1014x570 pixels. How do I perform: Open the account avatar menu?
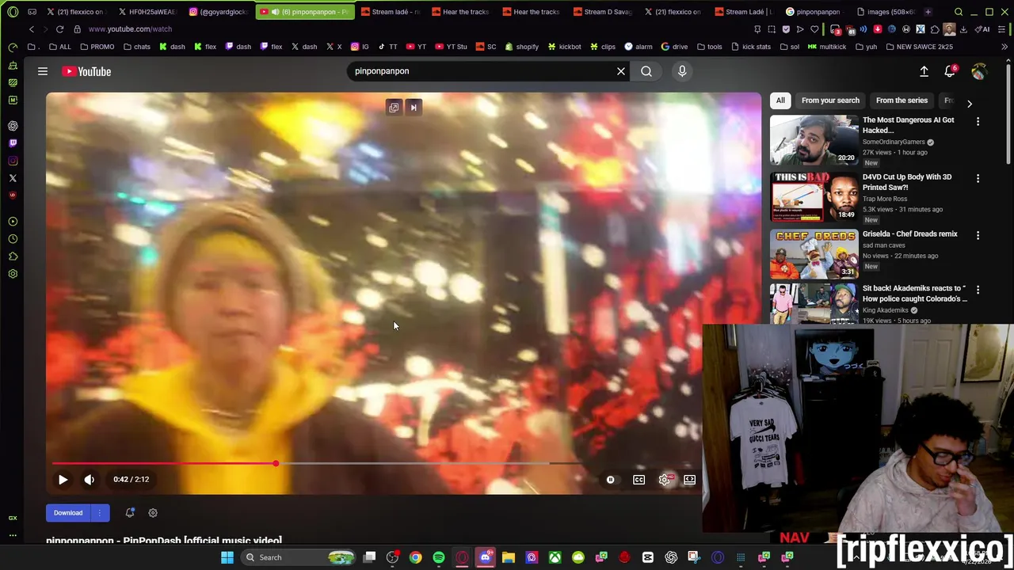pos(979,71)
